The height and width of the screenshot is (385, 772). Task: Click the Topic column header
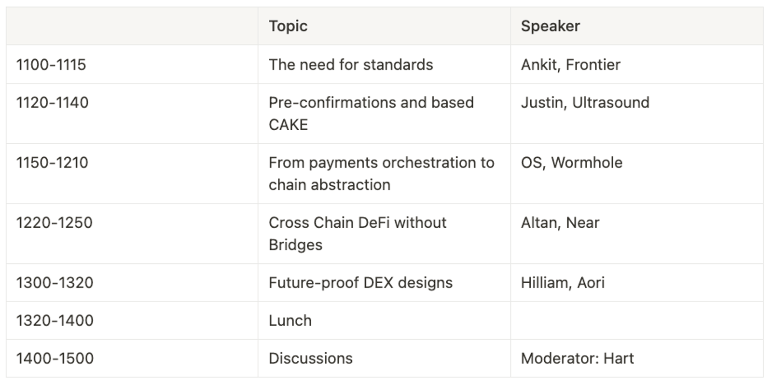288,26
